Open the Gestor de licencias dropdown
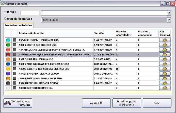 [169, 20]
